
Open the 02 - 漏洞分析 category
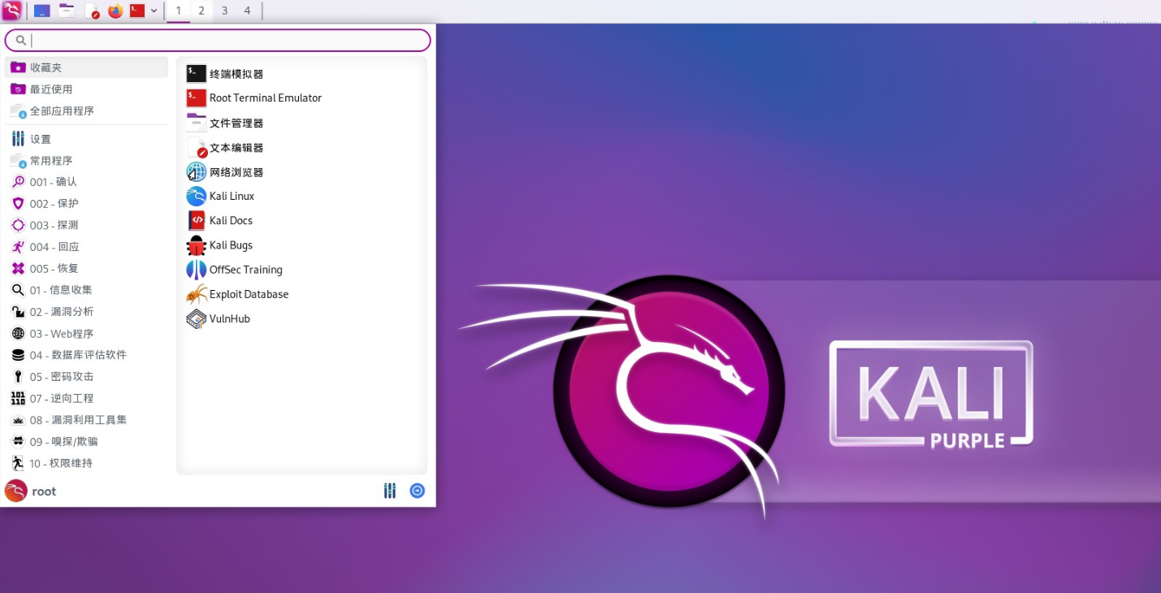[86, 312]
